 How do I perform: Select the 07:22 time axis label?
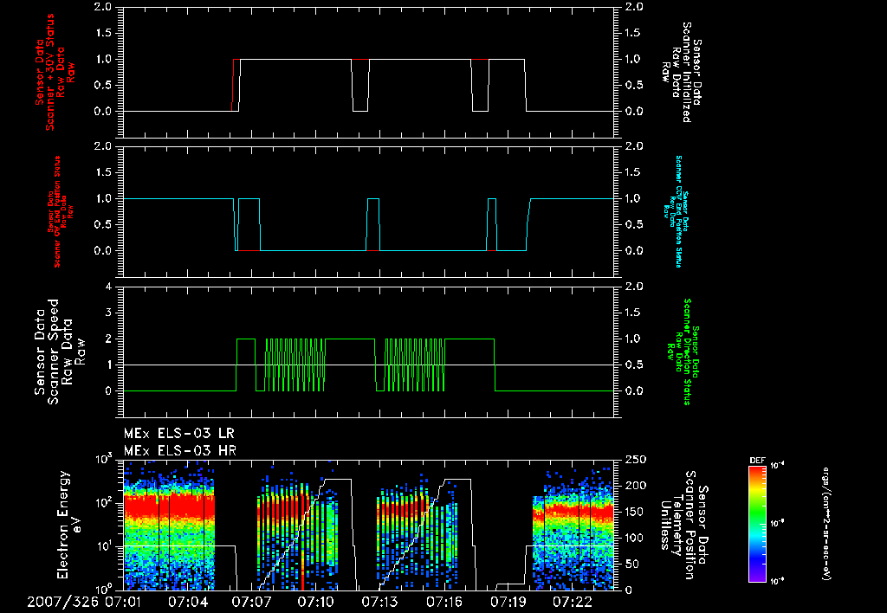[573, 601]
